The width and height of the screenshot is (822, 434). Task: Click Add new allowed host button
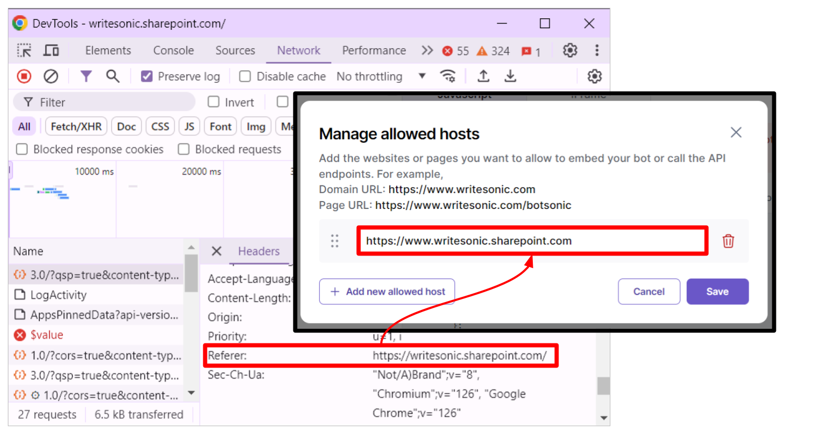pos(387,292)
